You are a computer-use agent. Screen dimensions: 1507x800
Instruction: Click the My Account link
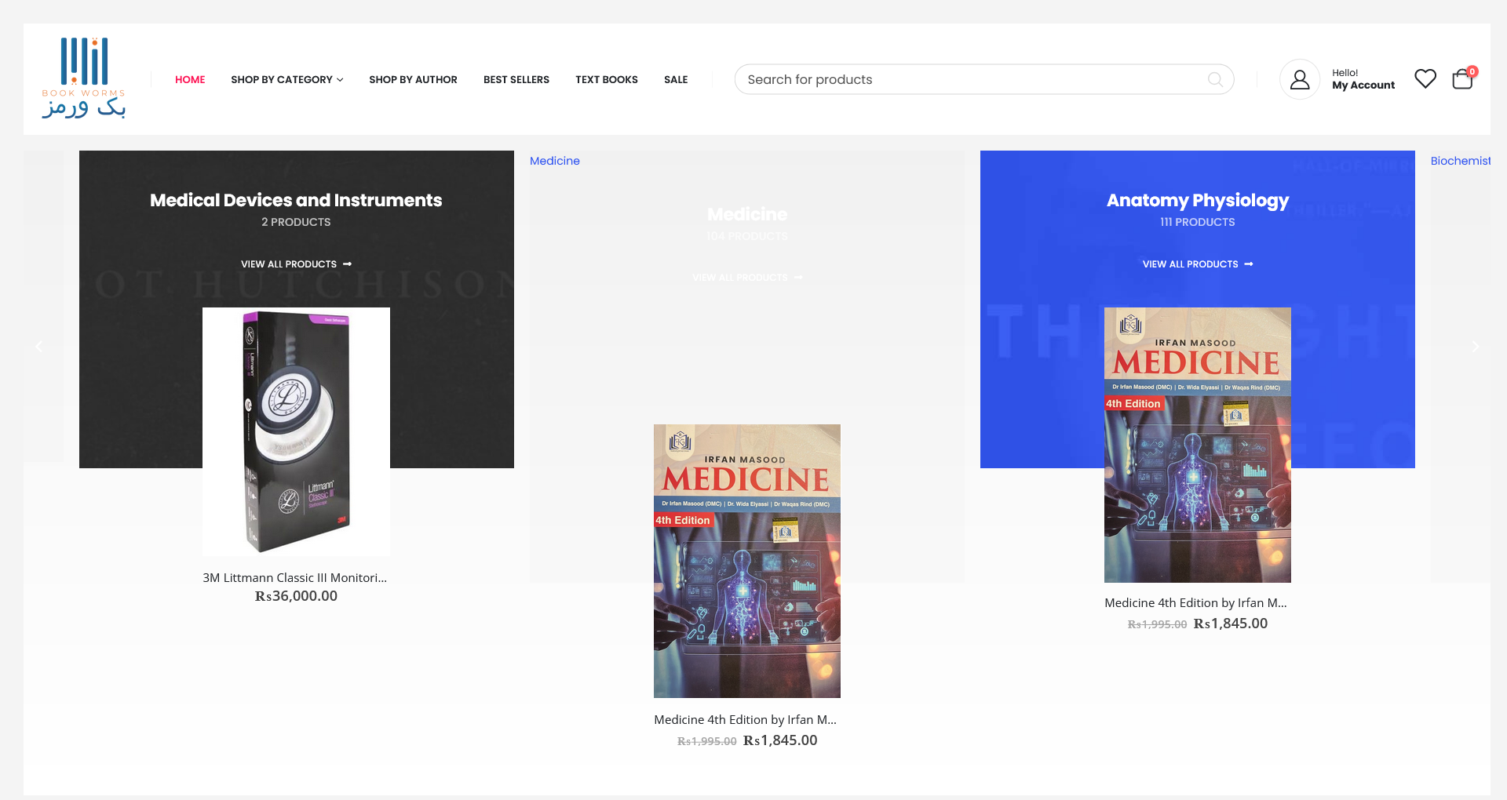(x=1363, y=85)
